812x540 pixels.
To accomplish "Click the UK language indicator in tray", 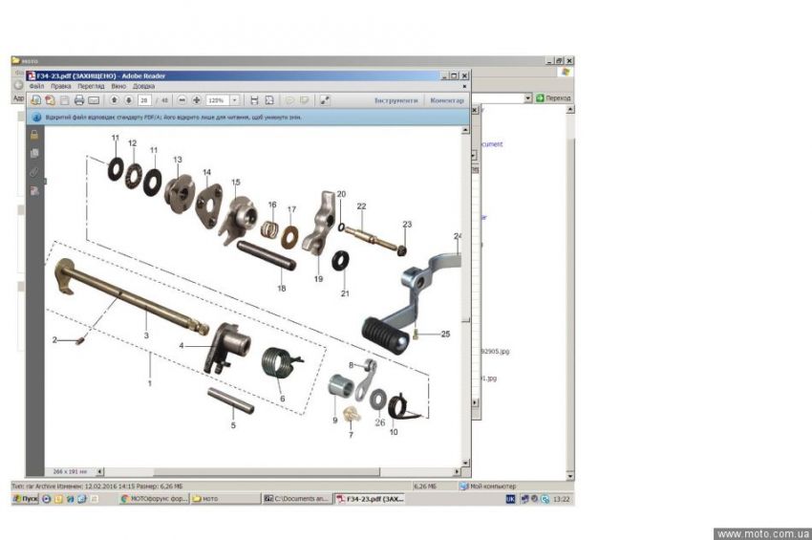I will pyautogui.click(x=511, y=499).
